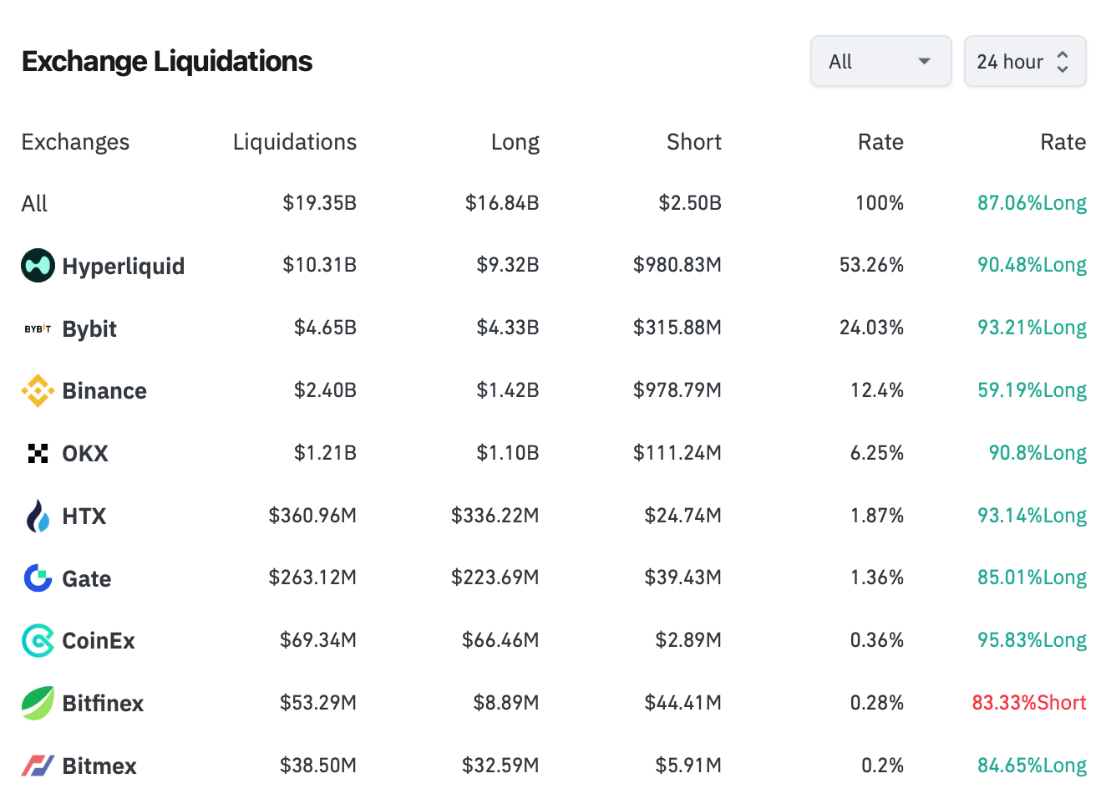The width and height of the screenshot is (1106, 799).
Task: Sort by Long column header
Action: click(x=515, y=142)
